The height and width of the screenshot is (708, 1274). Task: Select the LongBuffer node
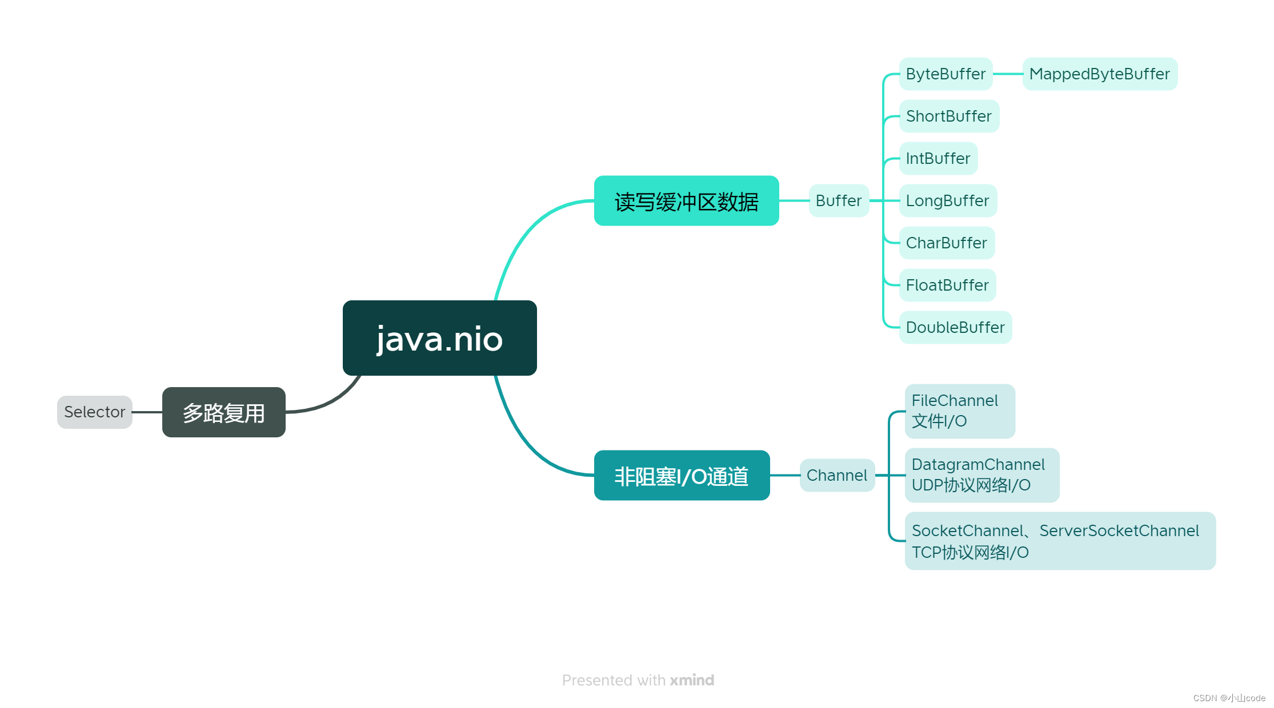coord(947,200)
